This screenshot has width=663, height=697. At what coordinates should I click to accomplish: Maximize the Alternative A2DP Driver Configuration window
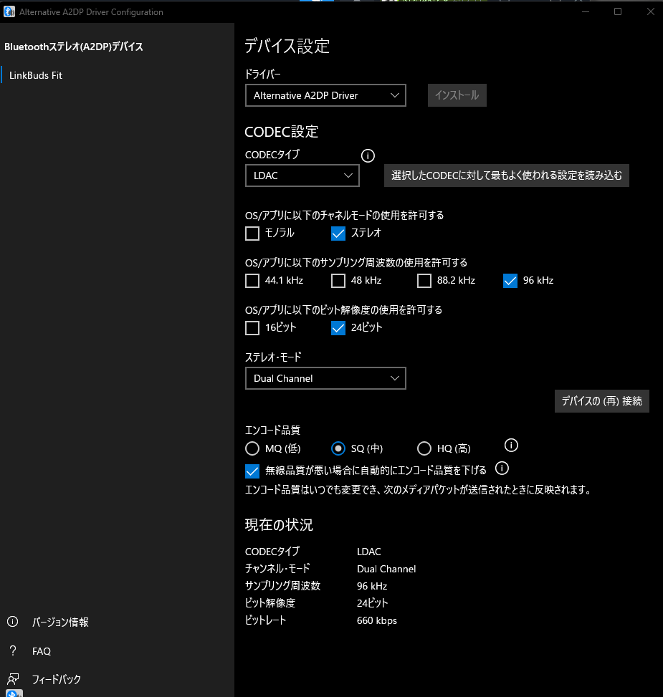[618, 11]
